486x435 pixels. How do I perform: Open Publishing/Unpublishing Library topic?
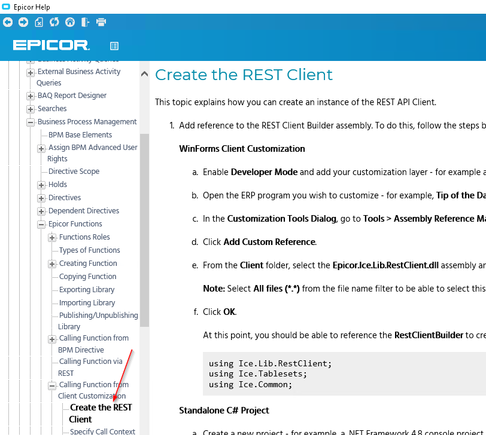98,321
